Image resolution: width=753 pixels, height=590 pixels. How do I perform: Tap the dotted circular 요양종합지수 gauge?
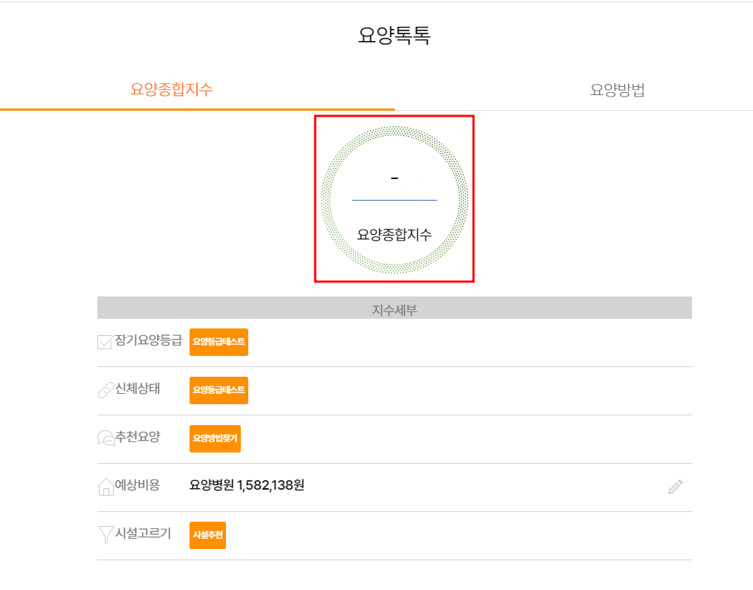click(395, 198)
